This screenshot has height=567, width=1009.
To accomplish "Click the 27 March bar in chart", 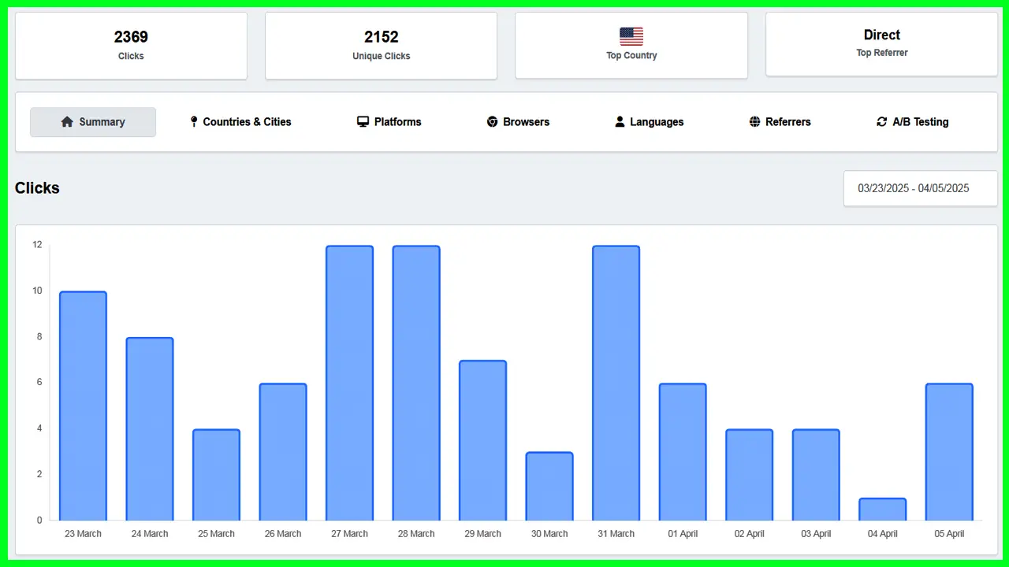I will click(349, 383).
